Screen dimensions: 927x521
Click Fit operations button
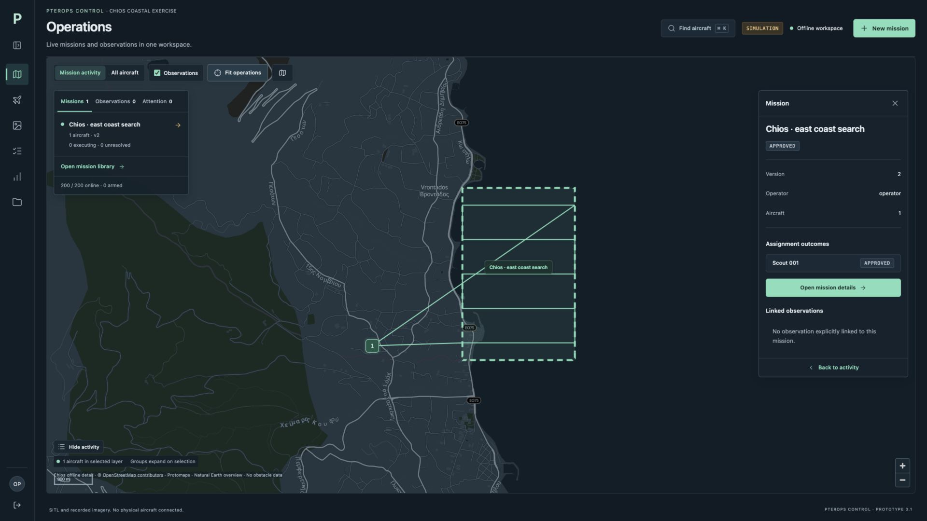point(238,73)
